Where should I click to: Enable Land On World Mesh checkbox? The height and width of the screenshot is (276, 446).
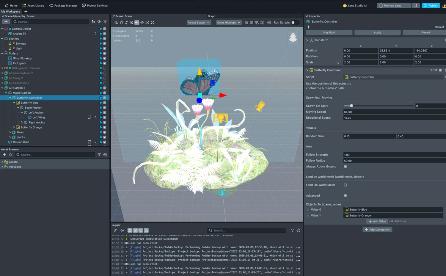(x=345, y=185)
